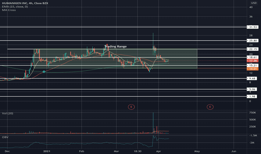Click the 25.80 horizontal line price label
This screenshot has width=261, height=154.
pyautogui.click(x=253, y=40)
